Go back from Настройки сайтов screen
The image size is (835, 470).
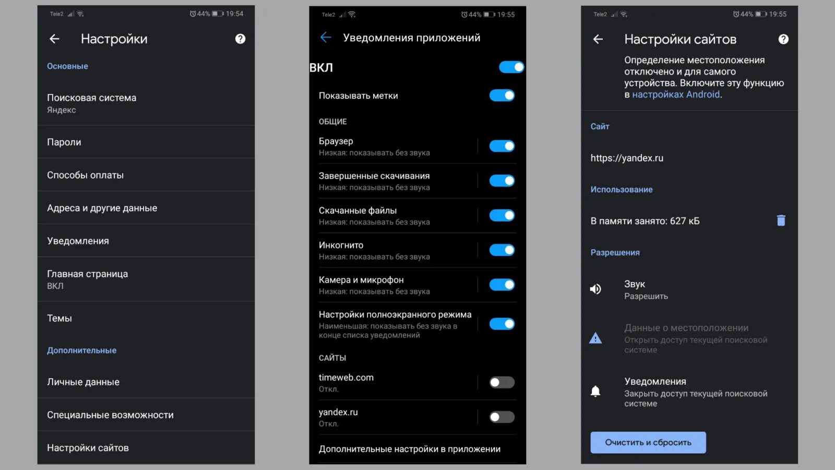(598, 39)
